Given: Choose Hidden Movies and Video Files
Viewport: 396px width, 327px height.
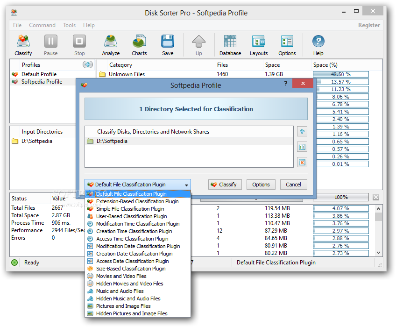Looking at the screenshot, I should click(x=138, y=284).
